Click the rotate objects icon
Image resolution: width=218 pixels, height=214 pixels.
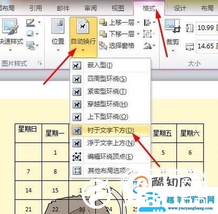(x=147, y=46)
